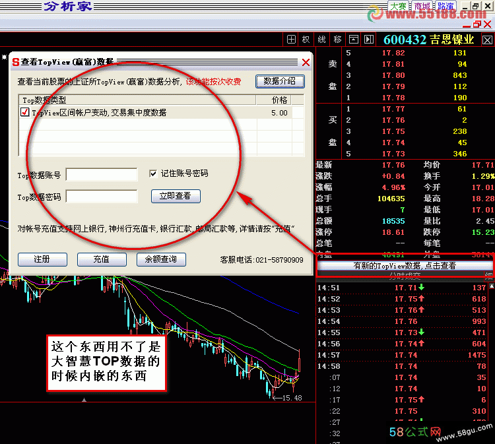The image size is (495, 444).
Task: Close the TopView dialog with red X
Action: coord(306,62)
